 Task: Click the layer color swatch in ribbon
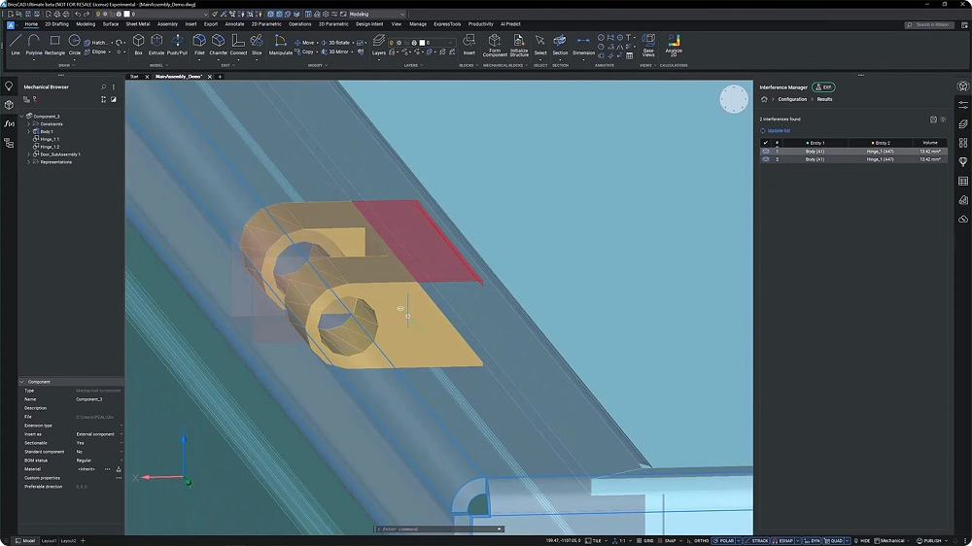[x=424, y=43]
